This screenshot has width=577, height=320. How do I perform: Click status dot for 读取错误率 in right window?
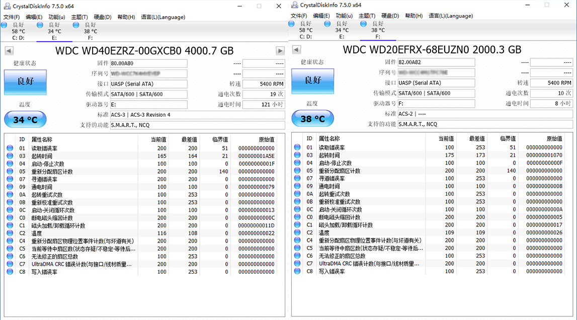pyautogui.click(x=297, y=147)
